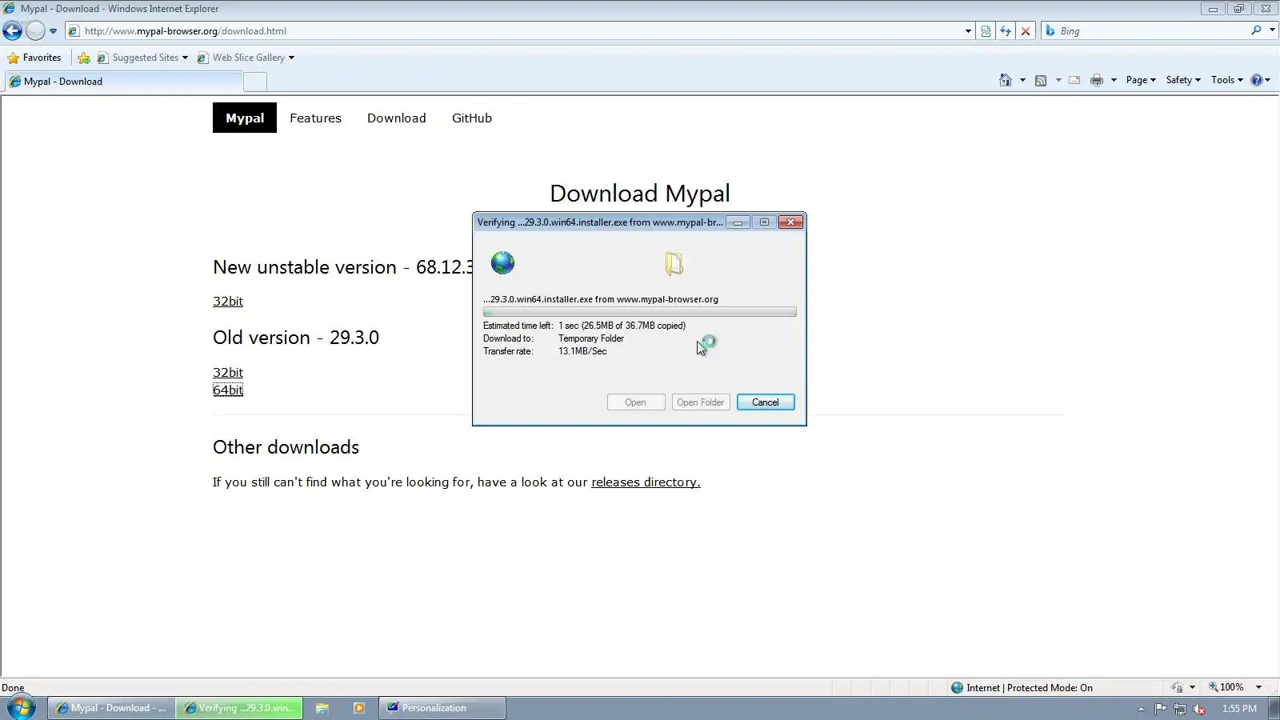Show hidden system tray icons arrow
The height and width of the screenshot is (720, 1280).
1141,709
